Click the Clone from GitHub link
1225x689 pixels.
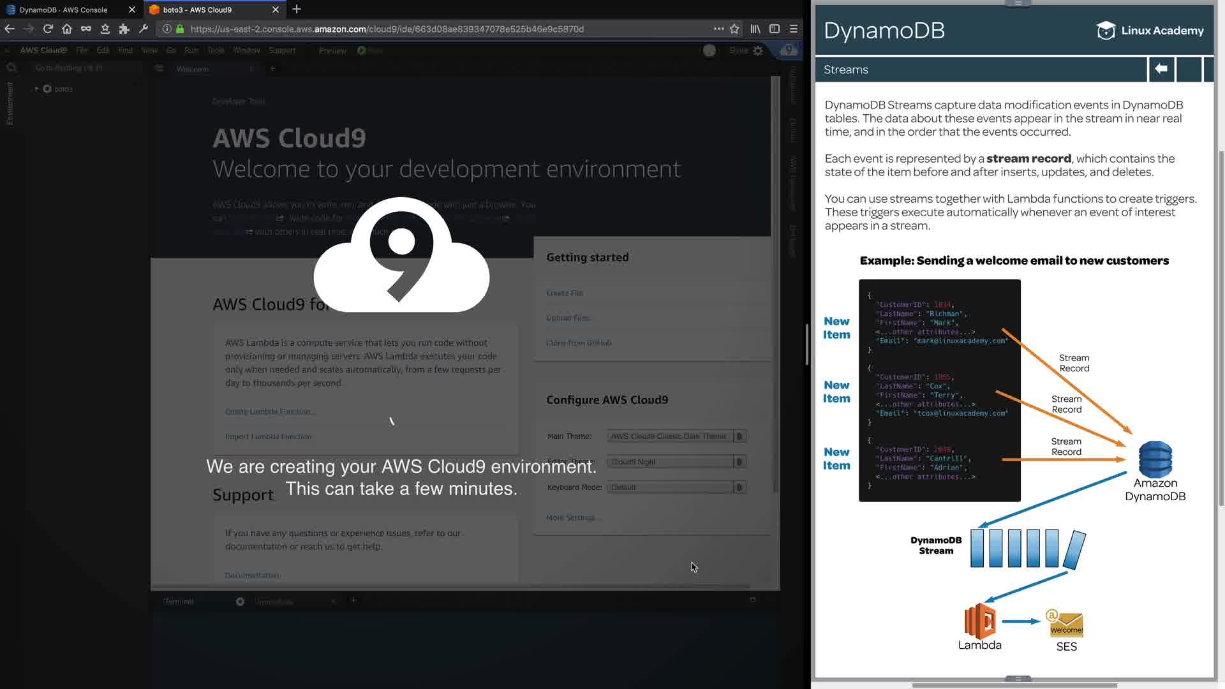point(579,343)
